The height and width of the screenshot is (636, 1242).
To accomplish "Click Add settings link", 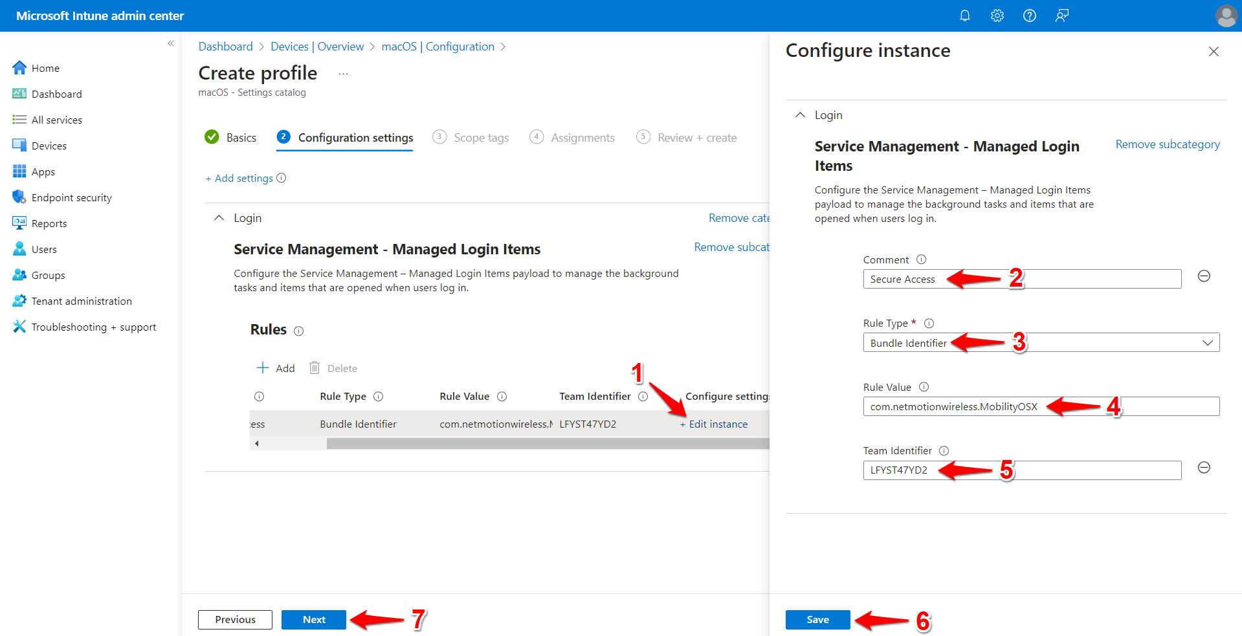I will point(239,178).
